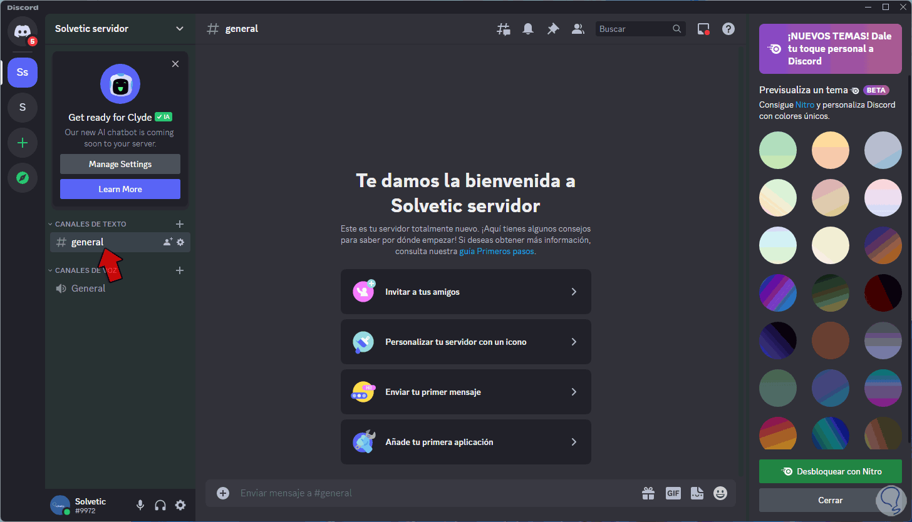Screen dimensions: 912x522
Task: Open the gift icon in message bar
Action: point(648,493)
